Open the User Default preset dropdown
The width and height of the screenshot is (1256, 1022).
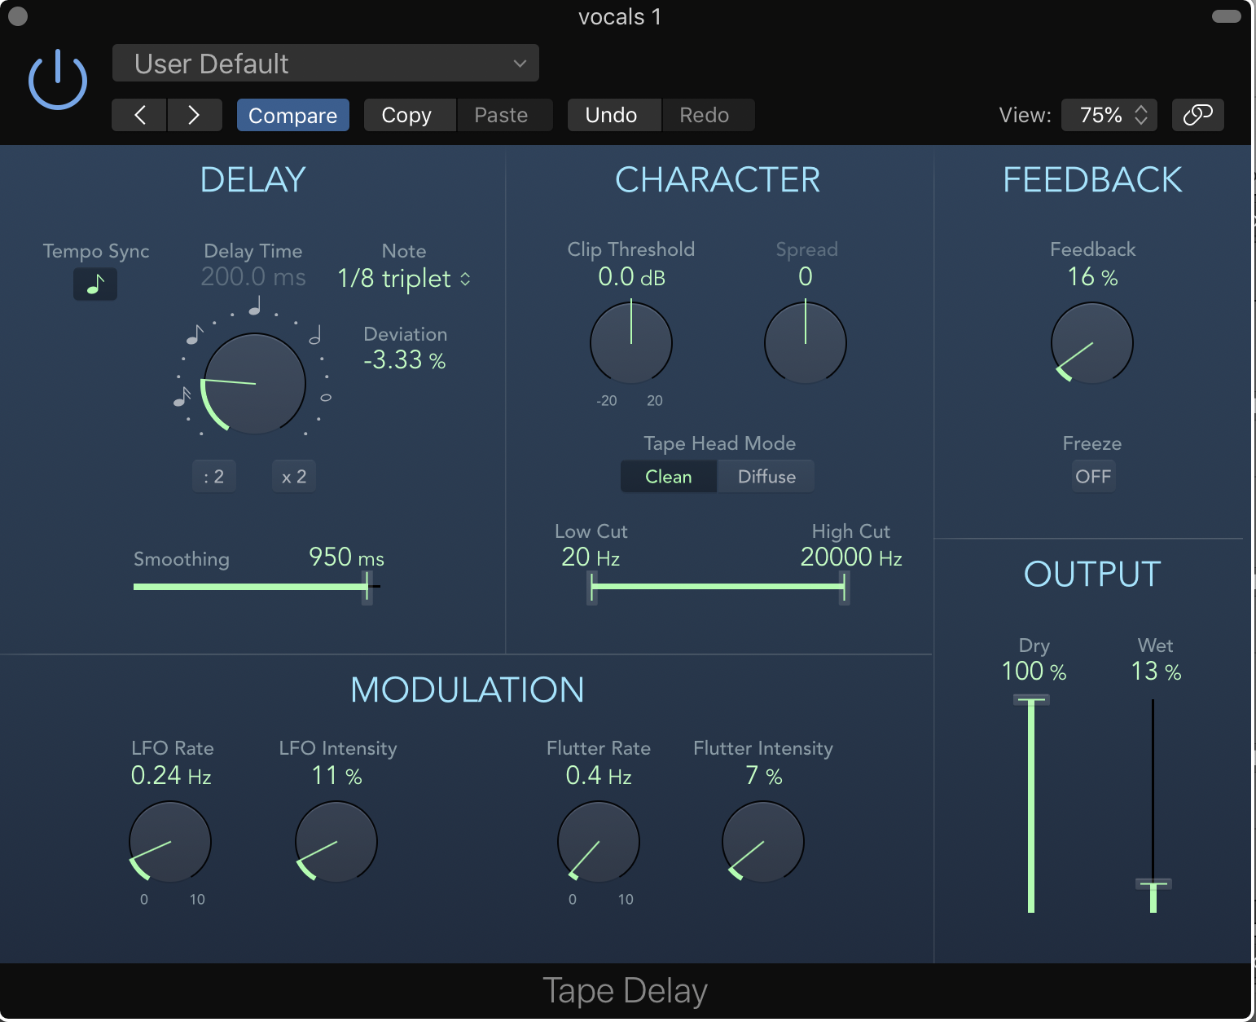(326, 64)
